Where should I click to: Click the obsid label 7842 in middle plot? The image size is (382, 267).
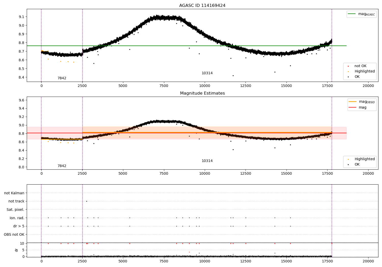[62, 166]
